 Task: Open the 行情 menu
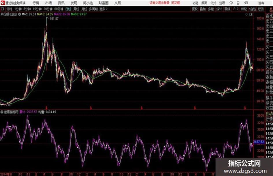[36, 3]
